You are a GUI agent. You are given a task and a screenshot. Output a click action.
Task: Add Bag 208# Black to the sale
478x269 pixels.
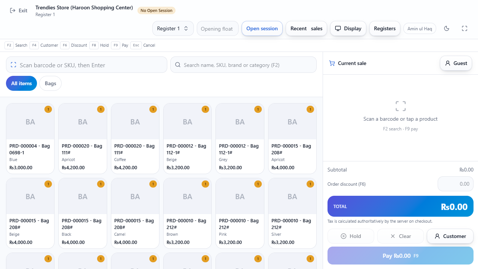[83, 213]
